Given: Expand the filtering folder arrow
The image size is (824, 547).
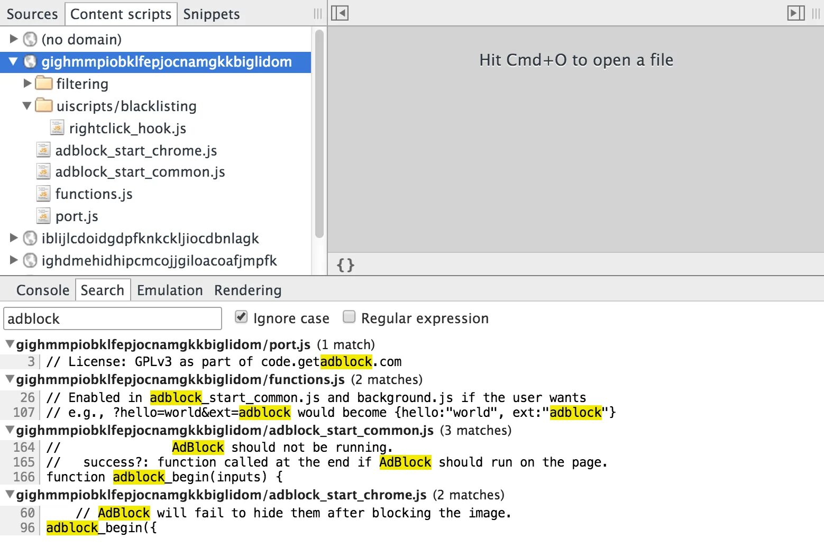Looking at the screenshot, I should [x=28, y=83].
